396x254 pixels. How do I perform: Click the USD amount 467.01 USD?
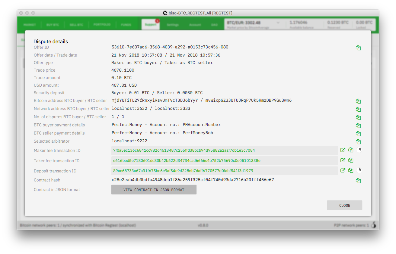point(124,85)
